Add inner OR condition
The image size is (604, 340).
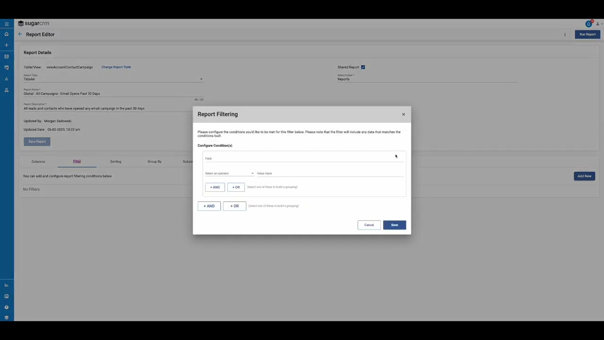[x=236, y=187]
